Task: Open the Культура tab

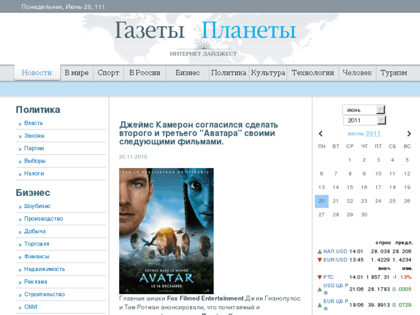Action: tap(268, 73)
